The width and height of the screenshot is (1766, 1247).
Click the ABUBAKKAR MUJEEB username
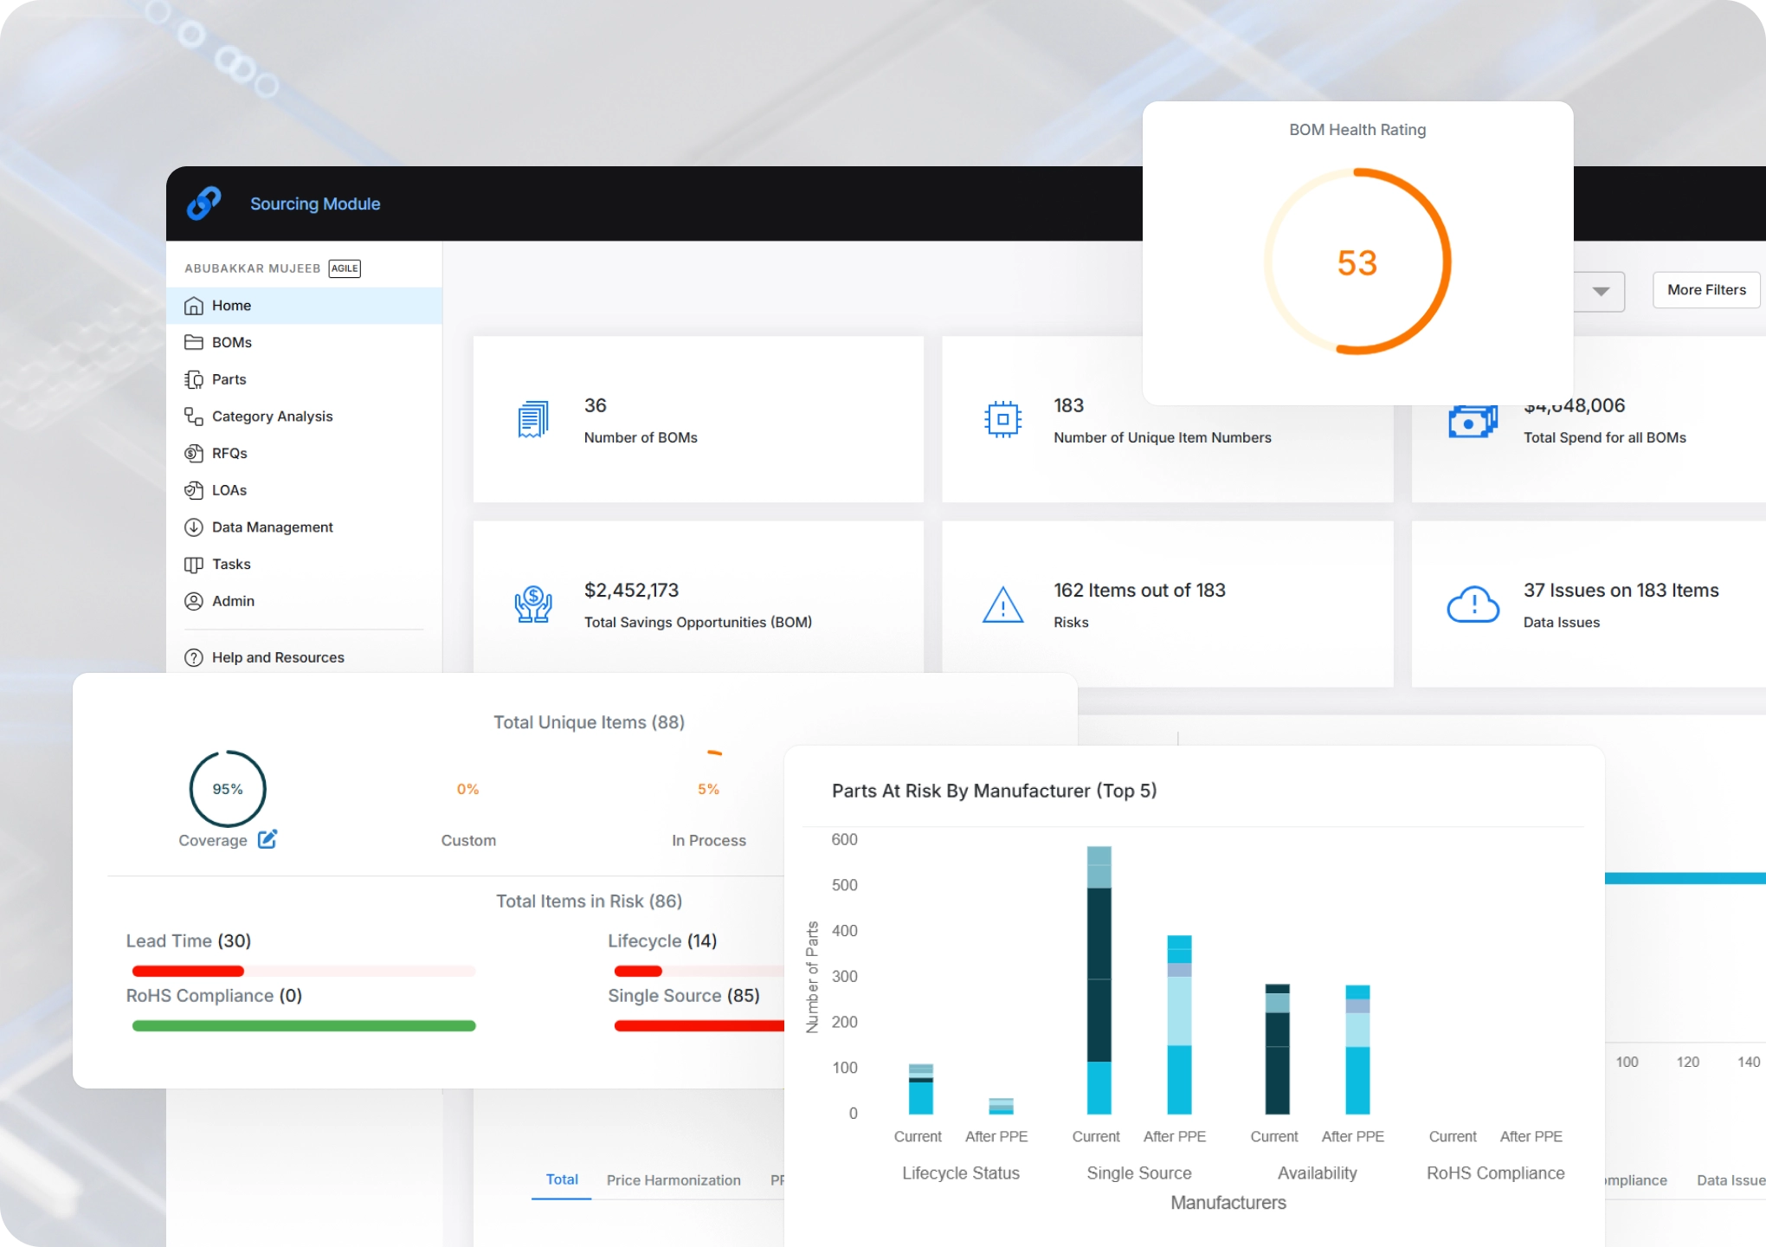pos(252,268)
